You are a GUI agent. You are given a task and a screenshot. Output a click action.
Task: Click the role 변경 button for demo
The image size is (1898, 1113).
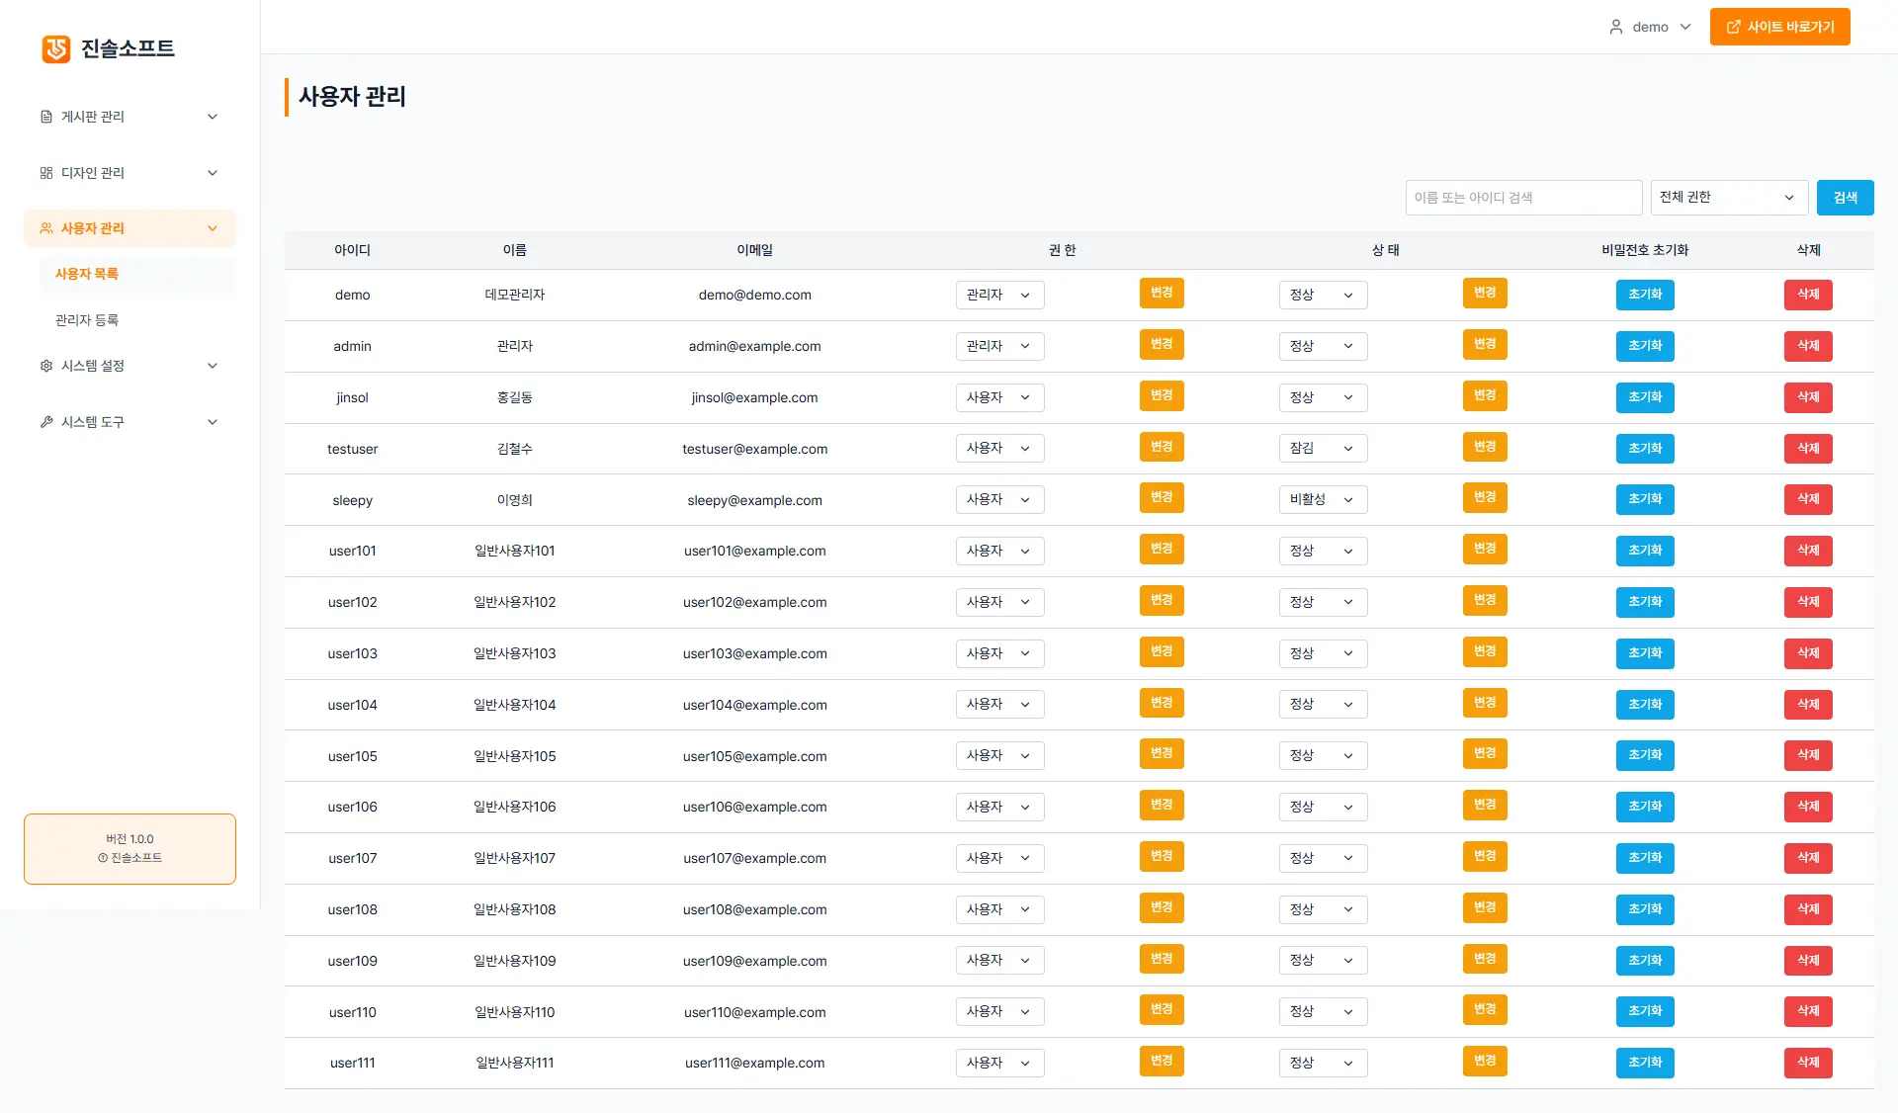[1162, 294]
